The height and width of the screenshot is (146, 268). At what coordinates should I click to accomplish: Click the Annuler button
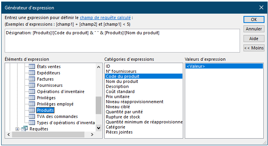[x=254, y=29]
